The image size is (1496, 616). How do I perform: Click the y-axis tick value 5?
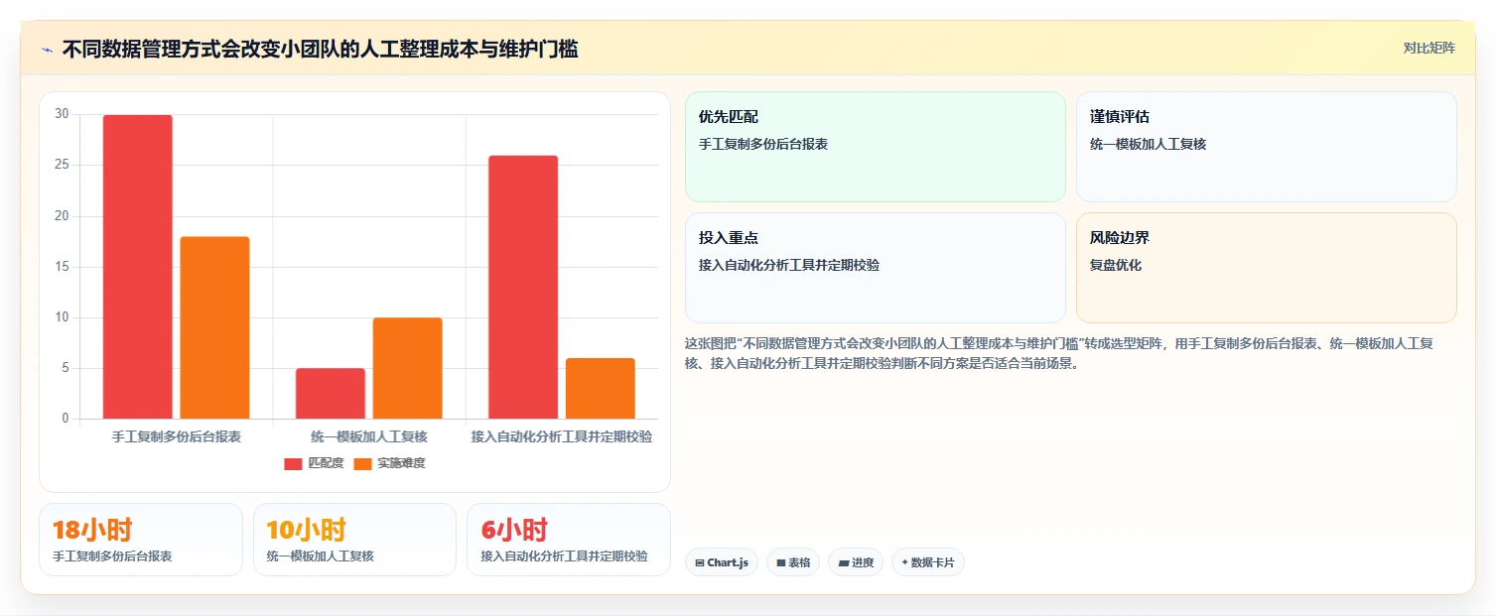[x=66, y=368]
